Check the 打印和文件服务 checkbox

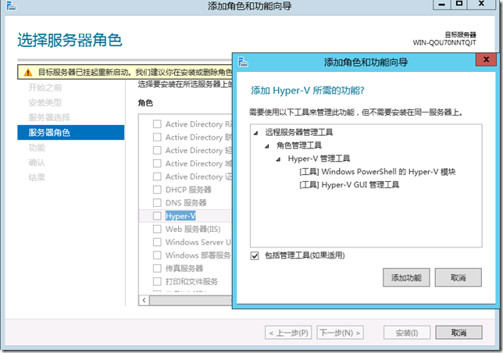(x=157, y=281)
